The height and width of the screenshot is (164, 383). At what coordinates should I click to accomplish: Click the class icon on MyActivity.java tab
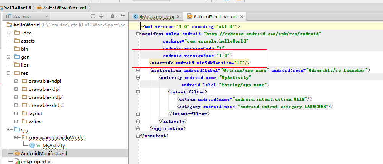pyautogui.click(x=135, y=16)
